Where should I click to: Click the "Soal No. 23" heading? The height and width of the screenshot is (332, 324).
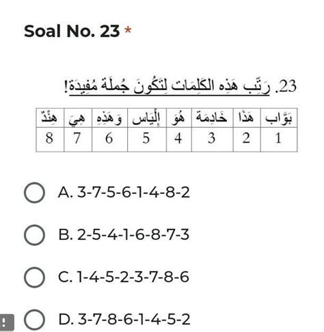(72, 31)
